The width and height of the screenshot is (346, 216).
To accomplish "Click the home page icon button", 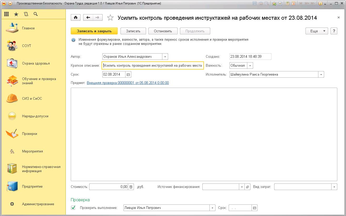I will point(76,18).
